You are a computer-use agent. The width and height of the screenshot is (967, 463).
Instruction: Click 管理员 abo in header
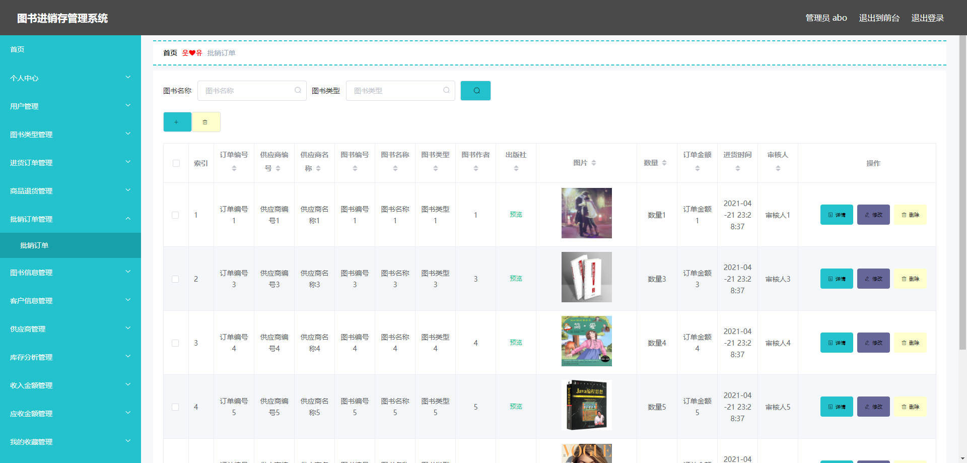(x=826, y=18)
